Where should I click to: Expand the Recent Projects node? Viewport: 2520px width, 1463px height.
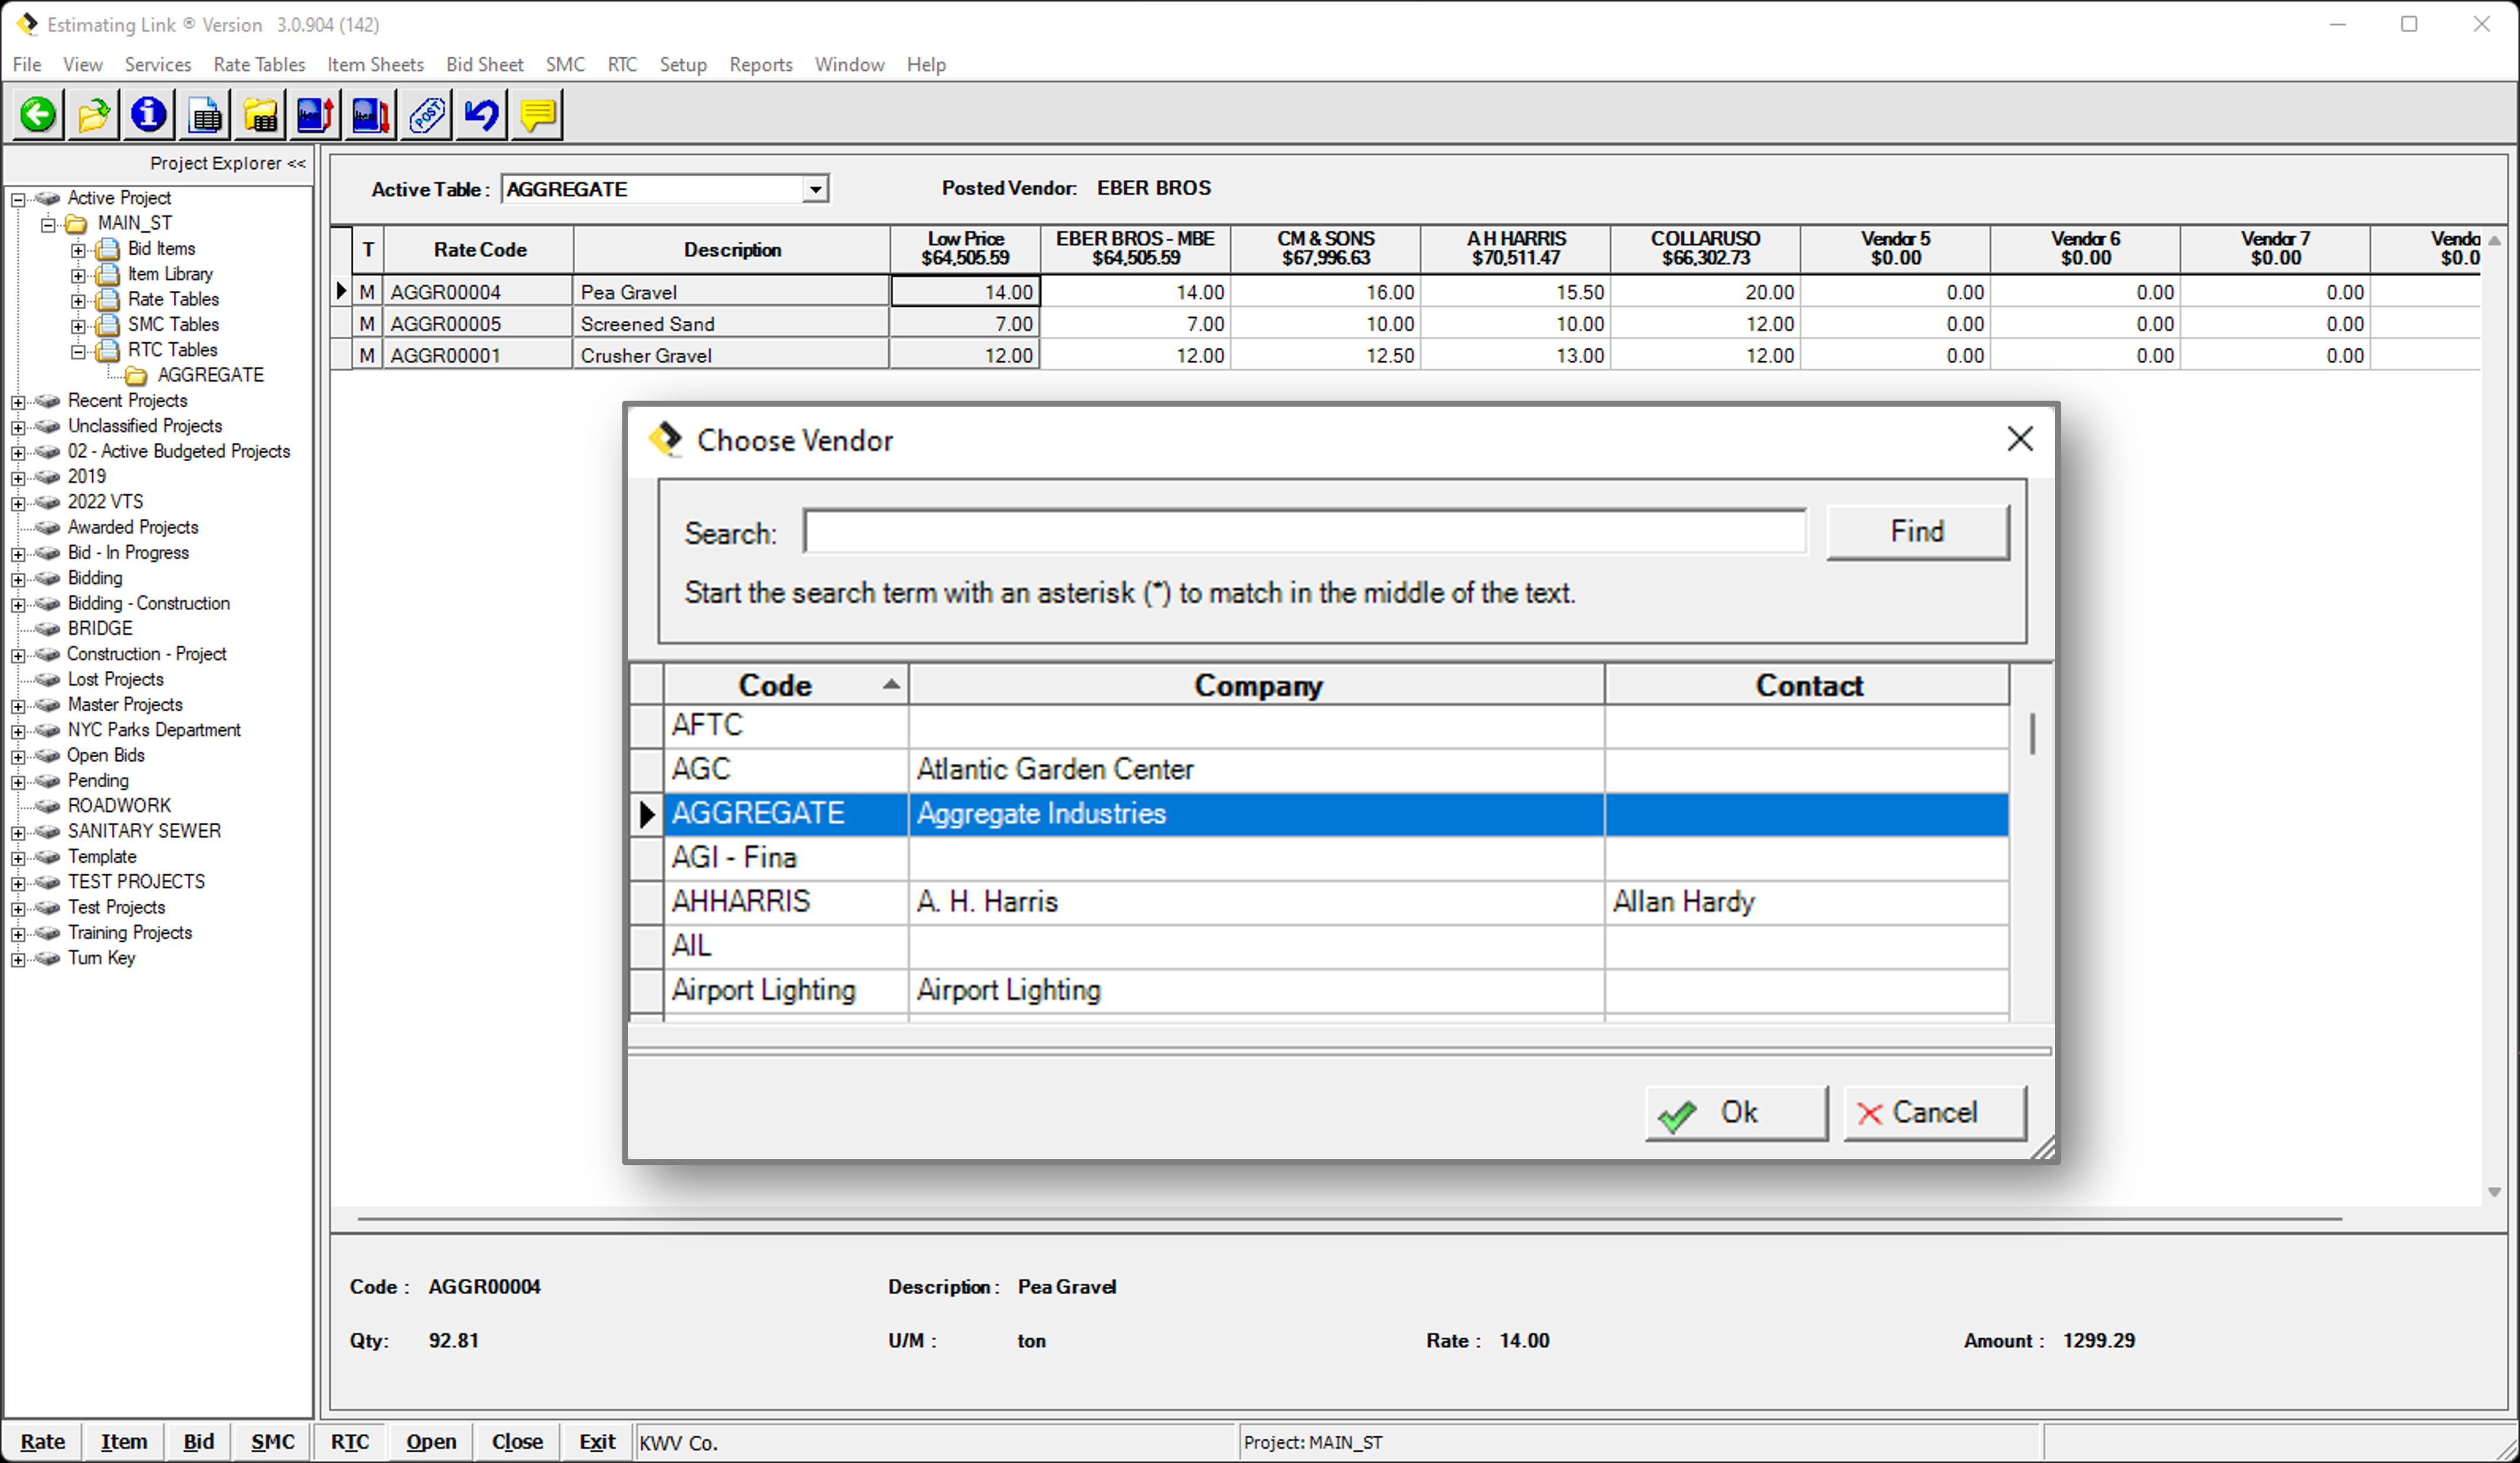point(18,402)
